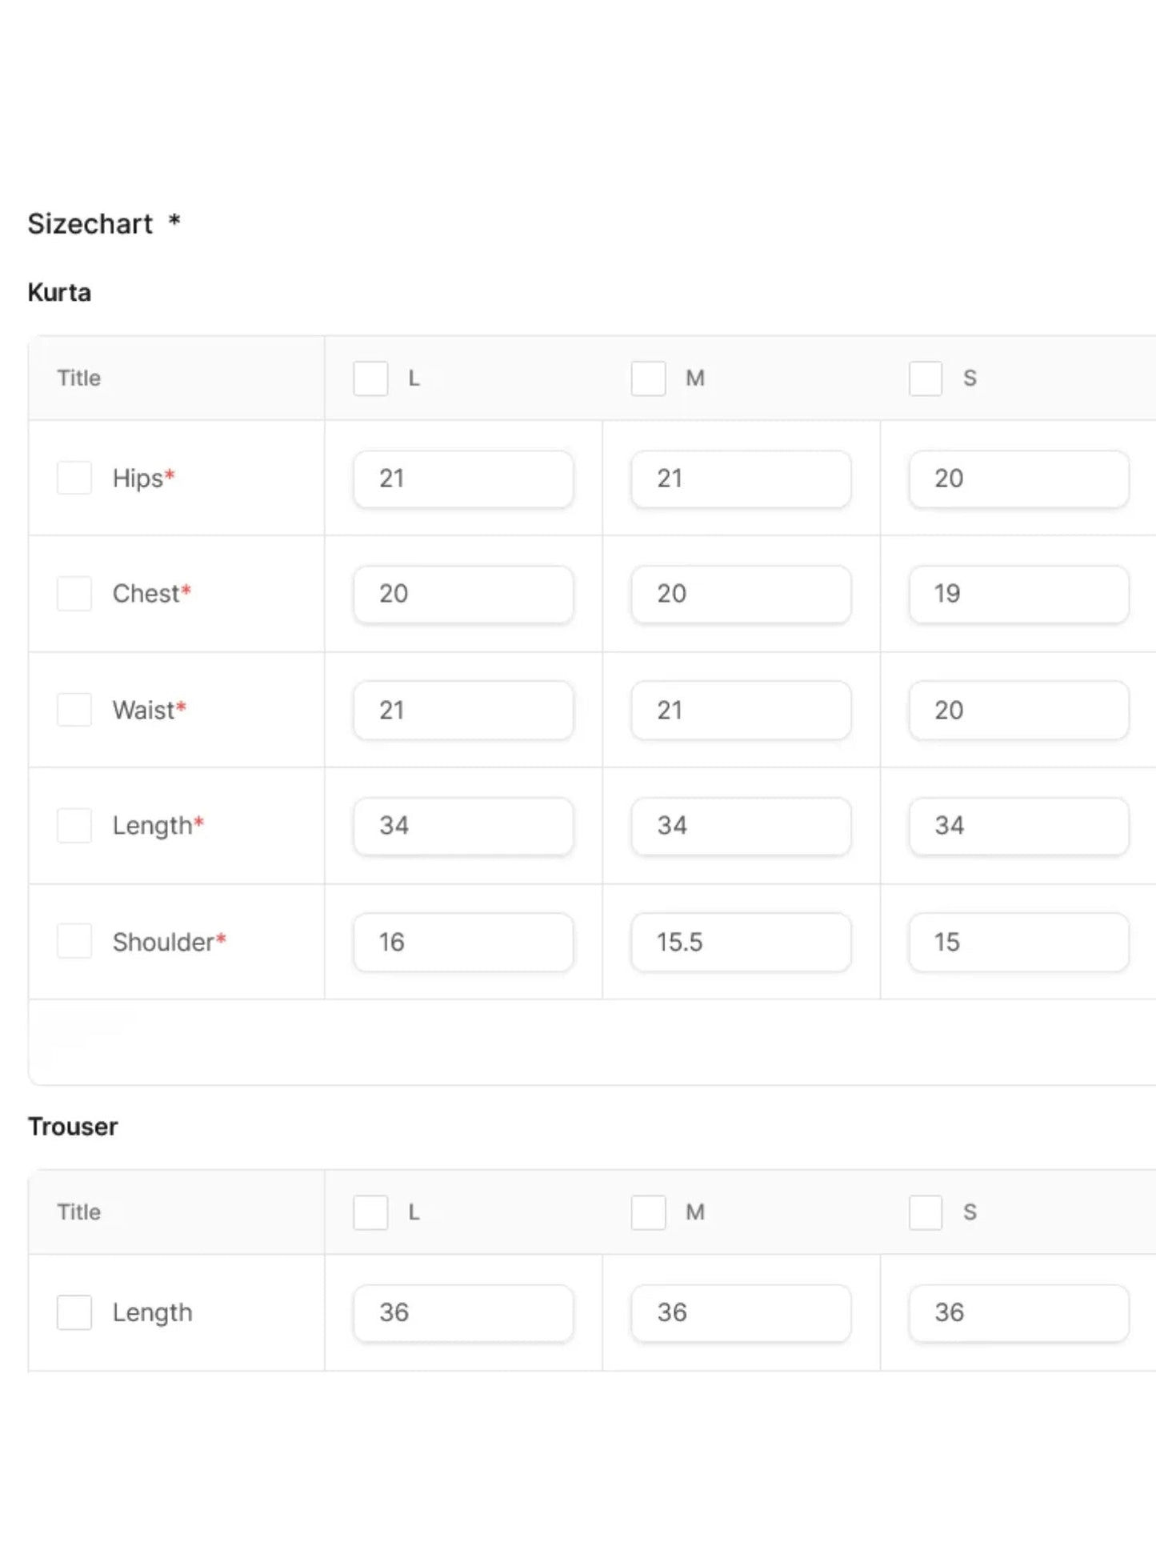
Task: Check the Kurta M size column checkbox
Action: 648,378
